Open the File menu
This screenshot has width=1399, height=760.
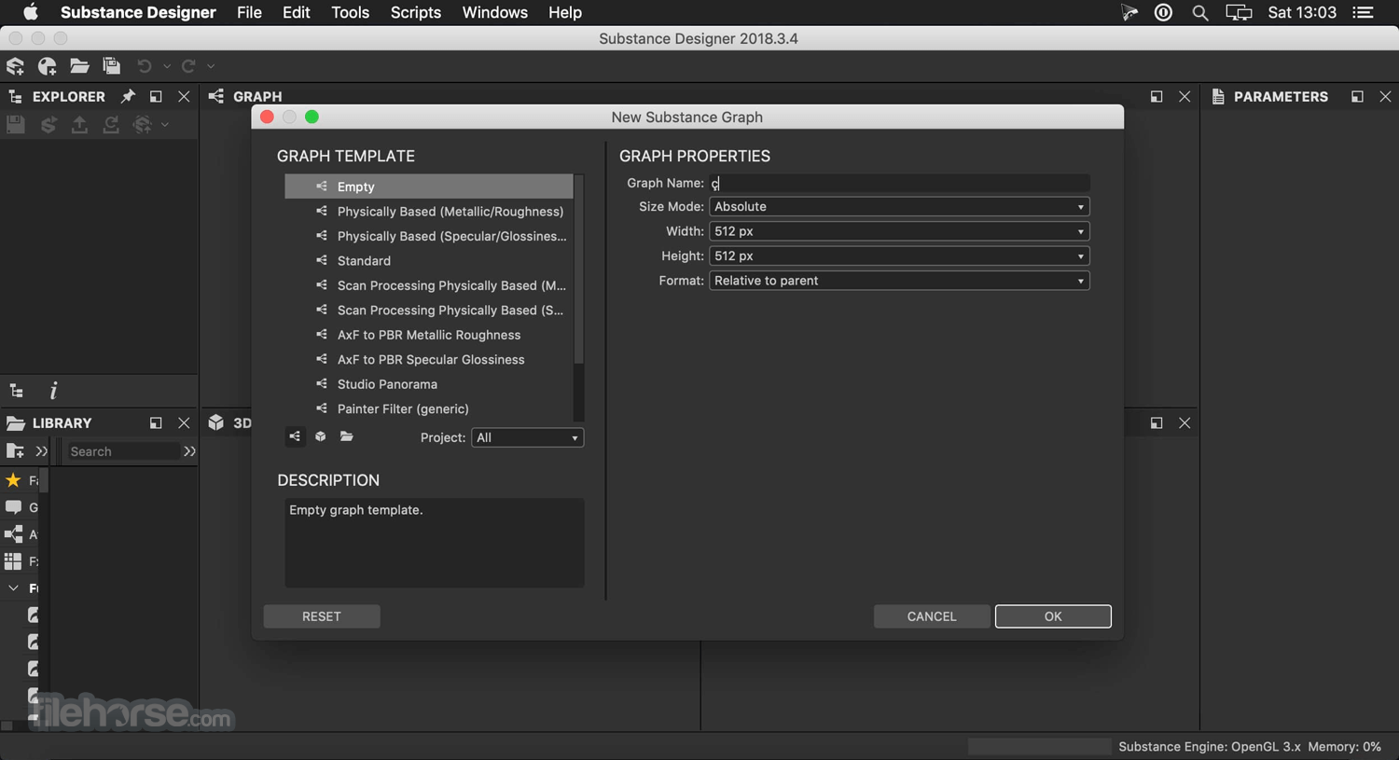coord(249,12)
